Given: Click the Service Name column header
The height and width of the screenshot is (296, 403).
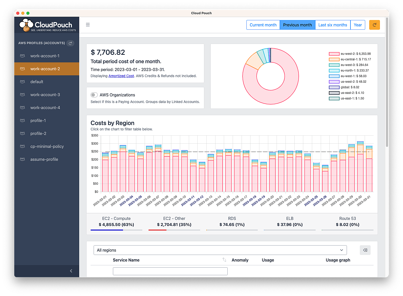Looking at the screenshot, I should pos(126,260).
